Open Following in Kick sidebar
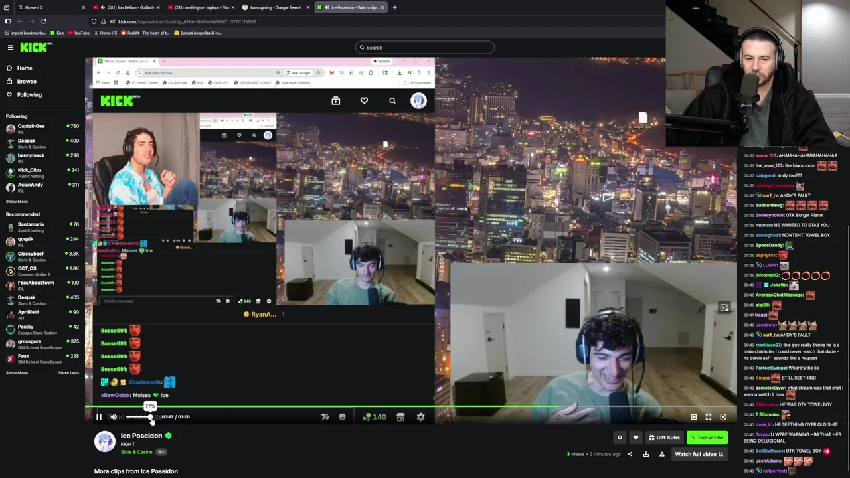This screenshot has height=478, width=850. [29, 94]
